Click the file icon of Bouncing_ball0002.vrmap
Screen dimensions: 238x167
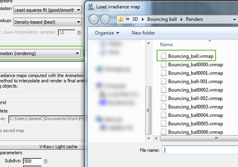click(x=163, y=90)
